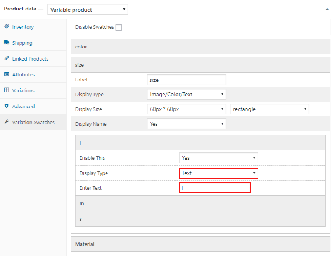
Task: Click the Inventory tag icon
Action: click(7, 26)
